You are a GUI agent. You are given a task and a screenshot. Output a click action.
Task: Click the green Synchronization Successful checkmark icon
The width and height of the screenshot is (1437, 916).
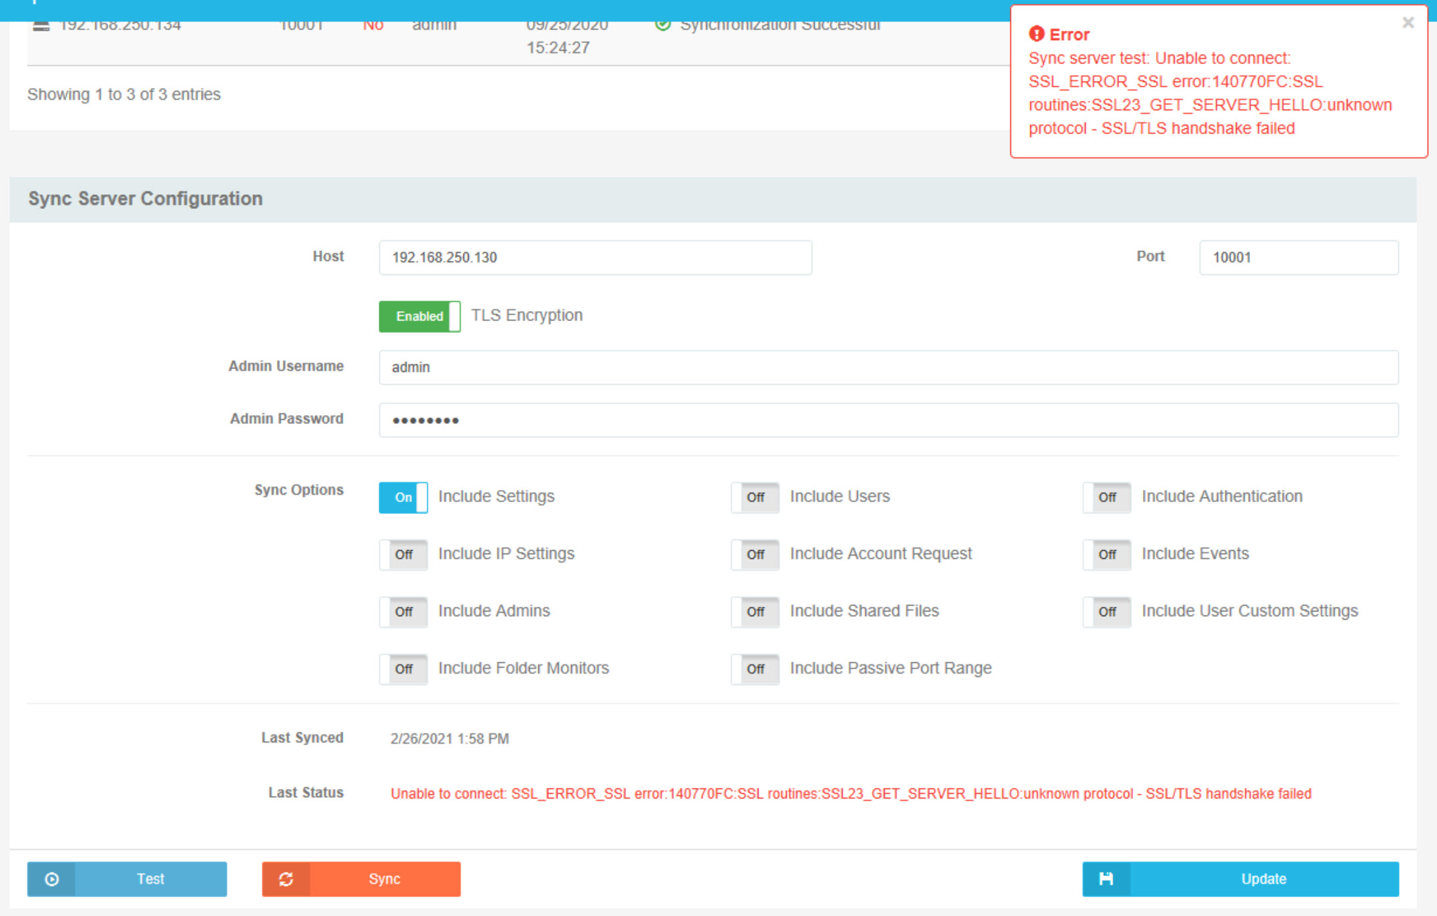tap(662, 25)
